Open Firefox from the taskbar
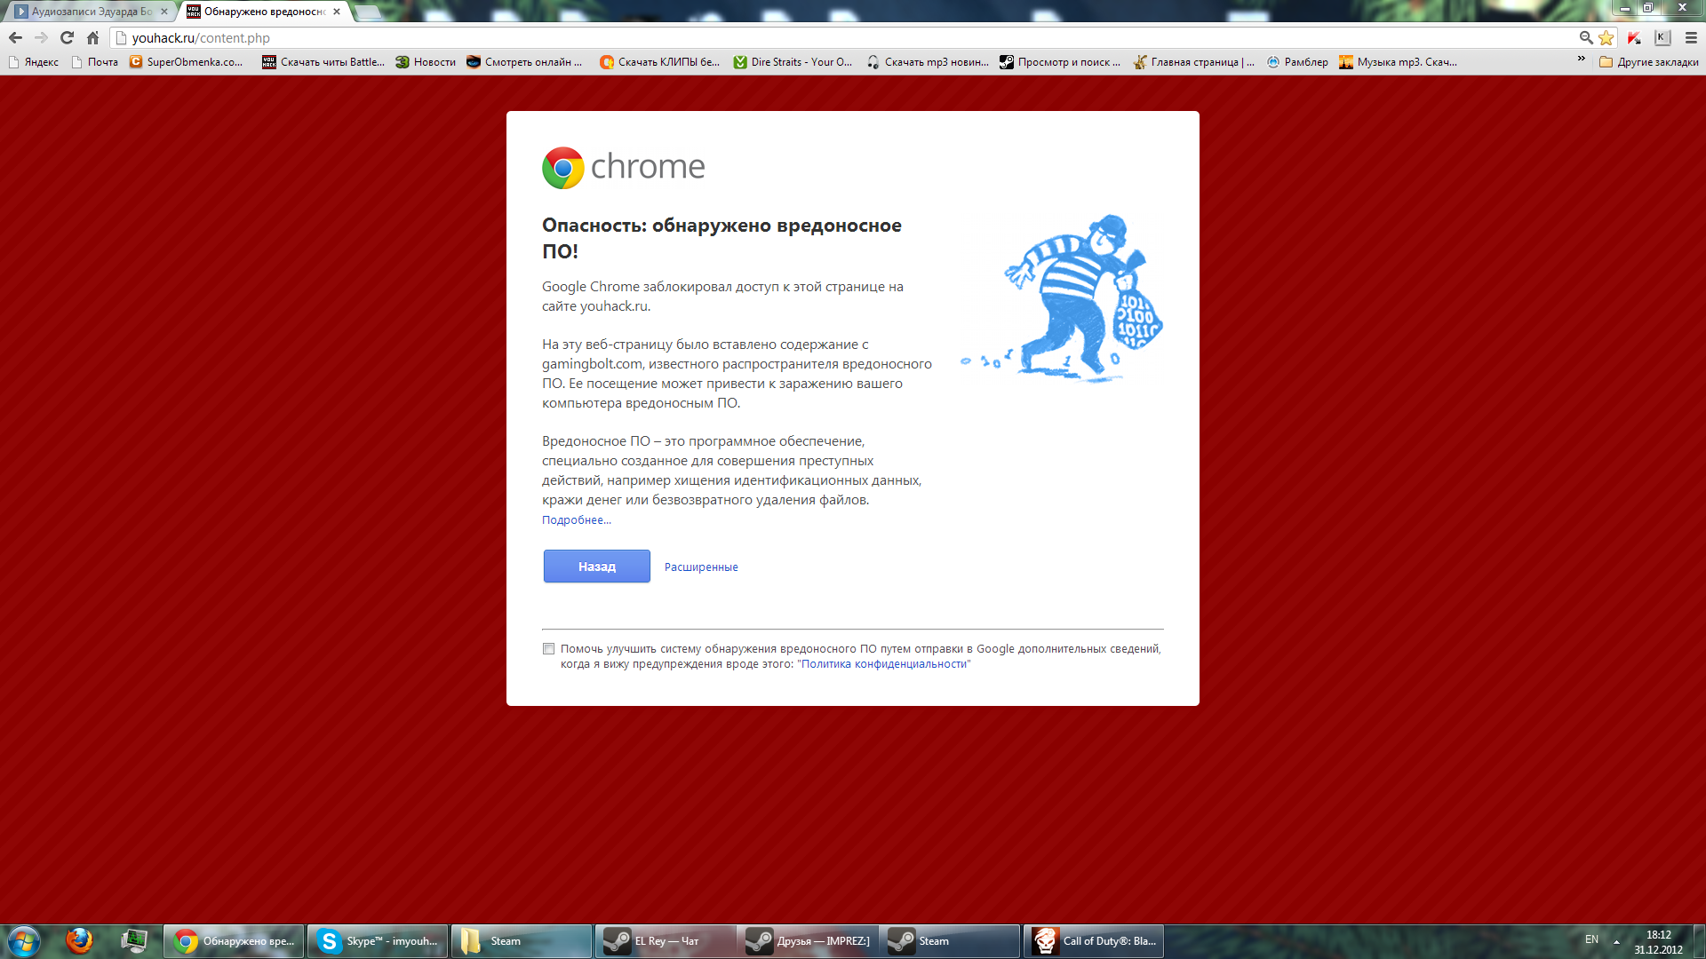Viewport: 1706px width, 959px height. pyautogui.click(x=79, y=940)
